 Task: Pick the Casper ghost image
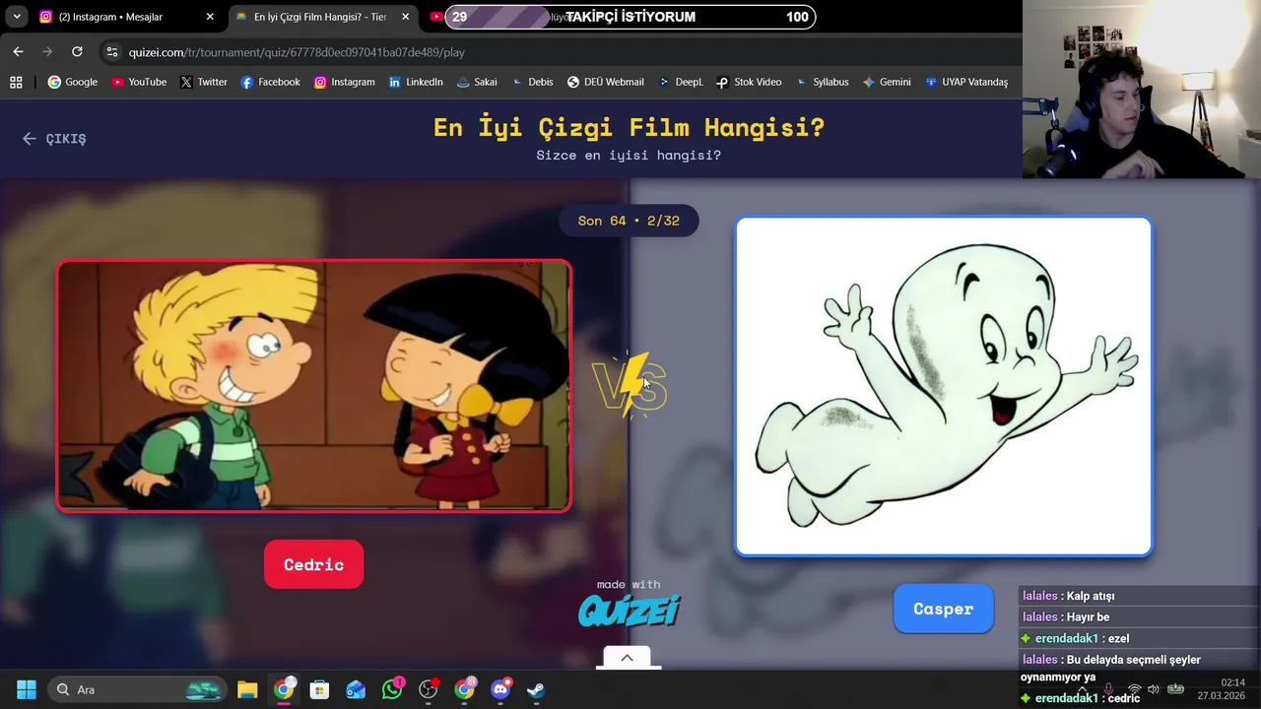[x=943, y=386]
